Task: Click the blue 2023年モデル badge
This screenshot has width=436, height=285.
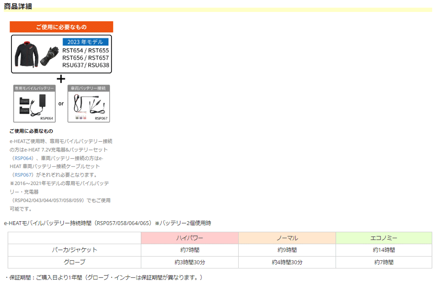Action: [x=85, y=42]
